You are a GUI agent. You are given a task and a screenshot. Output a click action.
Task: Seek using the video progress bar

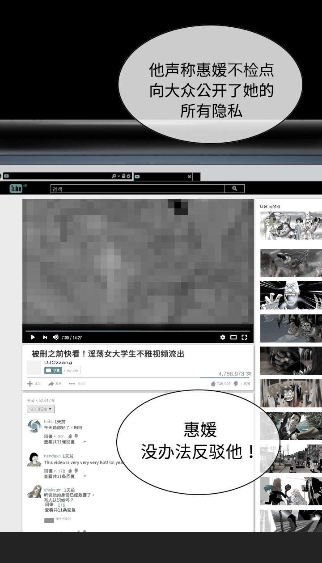tap(138, 331)
